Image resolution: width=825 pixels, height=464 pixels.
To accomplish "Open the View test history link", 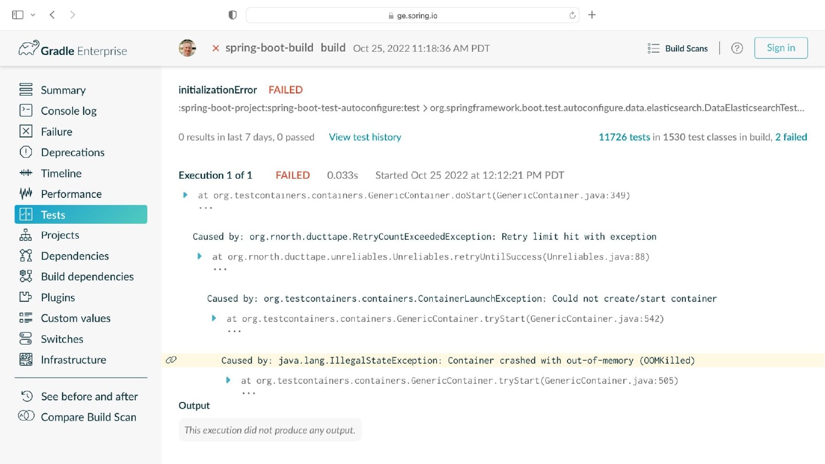I will click(365, 137).
